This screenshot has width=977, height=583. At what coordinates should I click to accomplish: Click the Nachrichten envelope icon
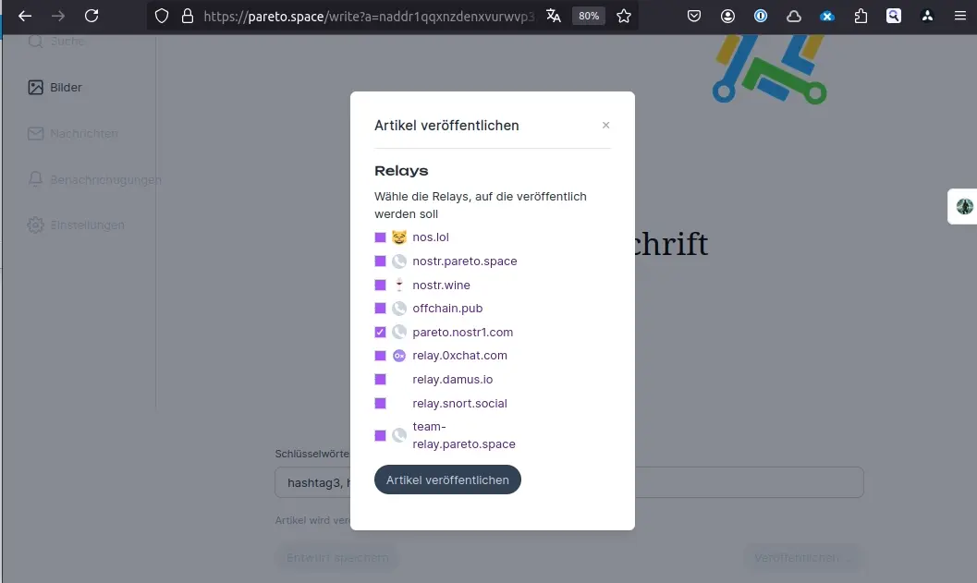[35, 133]
